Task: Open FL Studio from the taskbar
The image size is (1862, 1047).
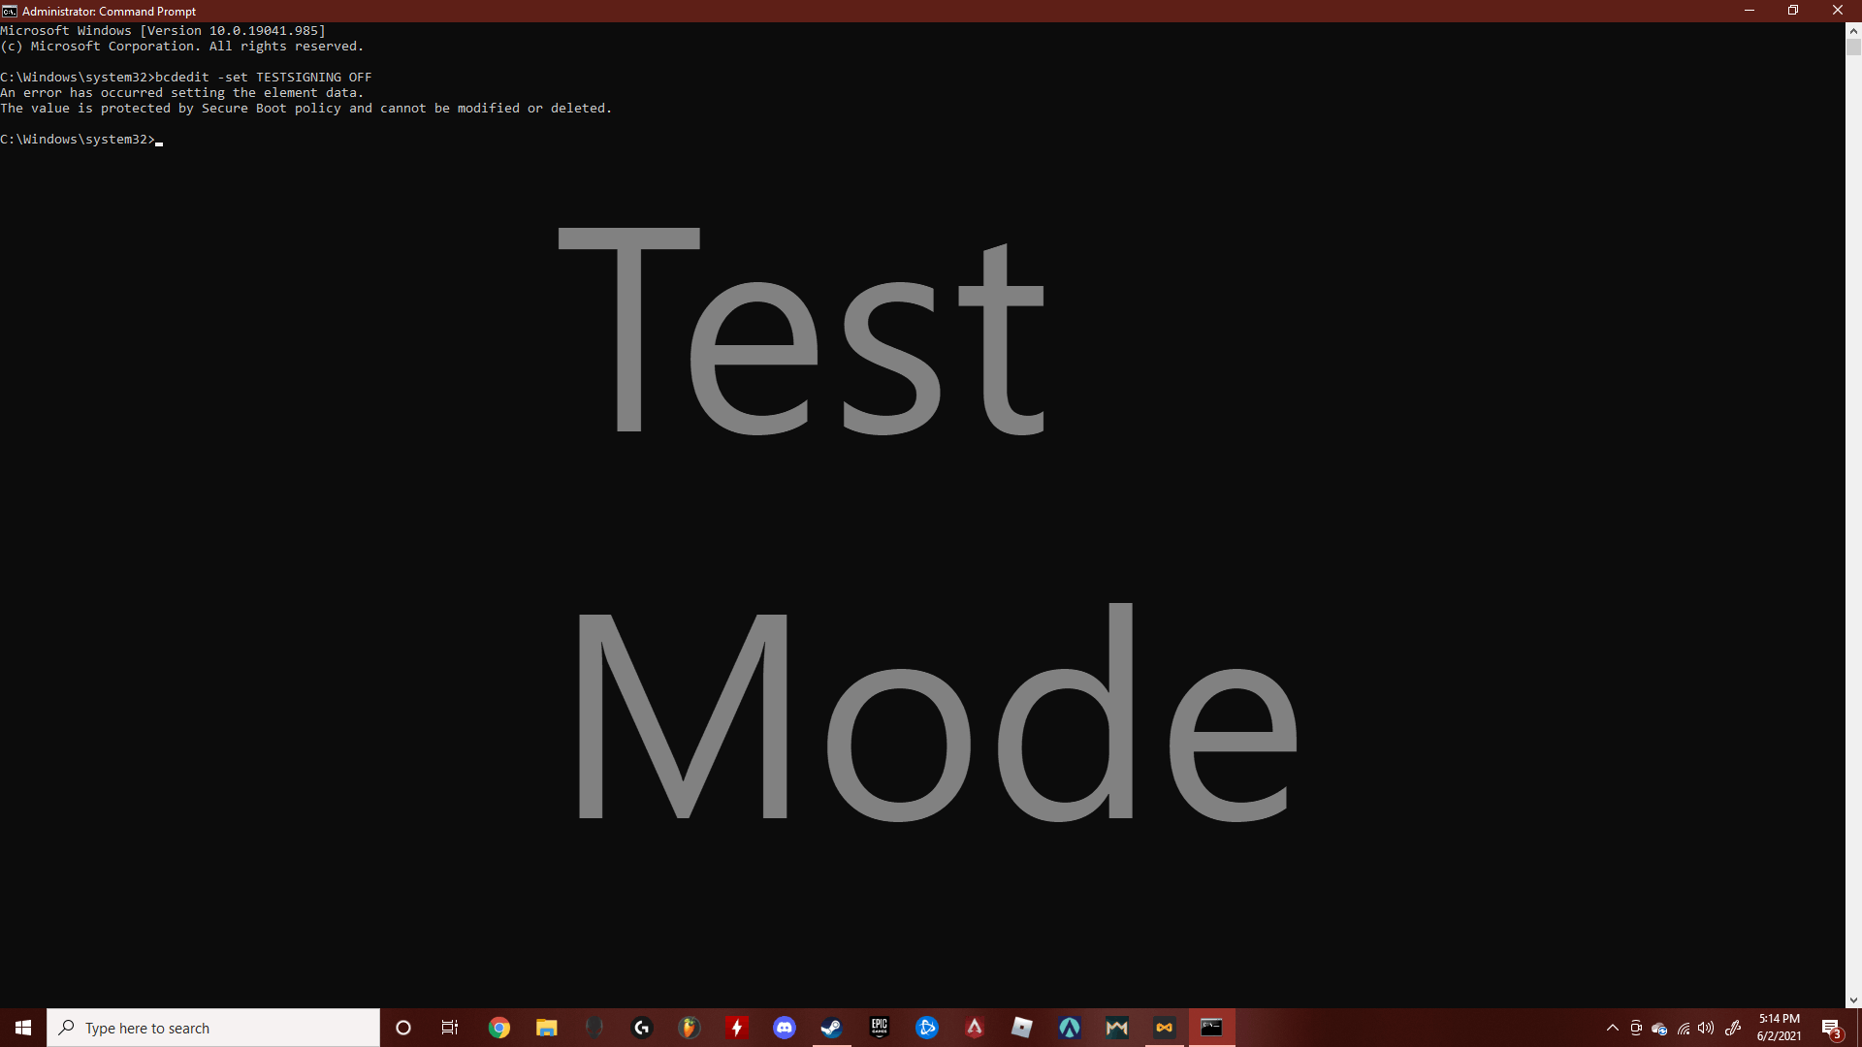Action: [x=690, y=1028]
